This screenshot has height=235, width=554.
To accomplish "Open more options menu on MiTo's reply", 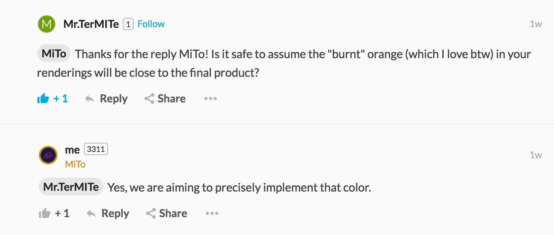I will click(212, 214).
